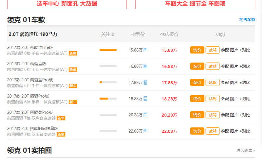View 图片 for 两驱型版
262x163 pixels.
pos(234,66)
